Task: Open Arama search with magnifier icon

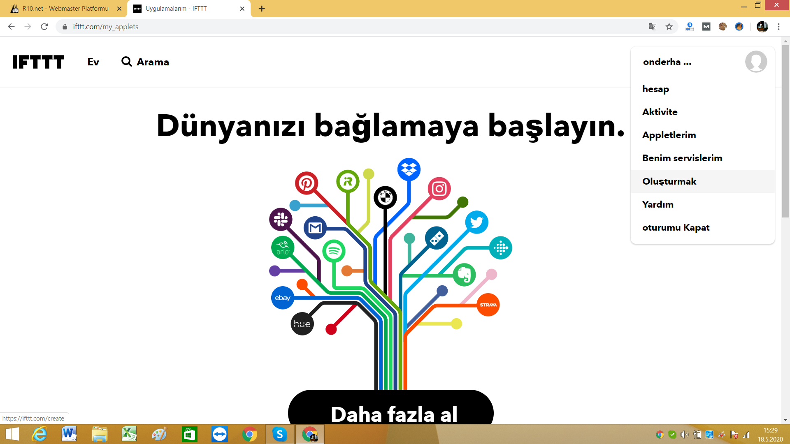Action: coord(145,62)
